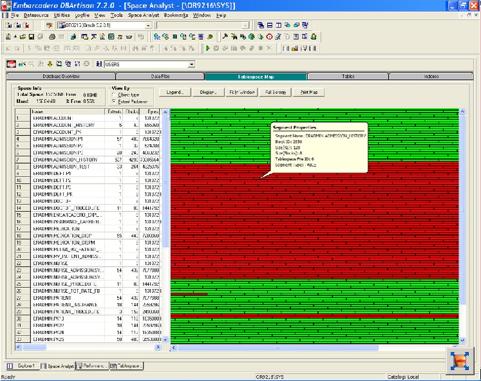Click the Extents column header
Viewport: 481px width, 381px height.
click(x=114, y=111)
